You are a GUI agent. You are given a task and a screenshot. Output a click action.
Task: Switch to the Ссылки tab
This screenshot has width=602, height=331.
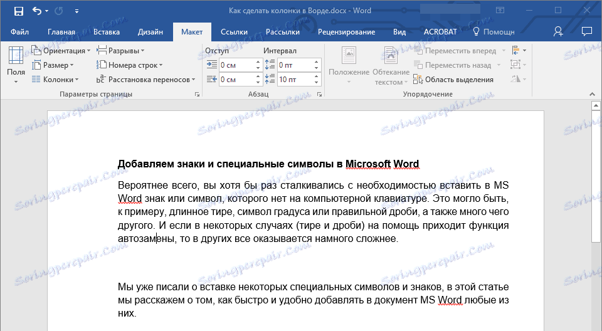(234, 32)
